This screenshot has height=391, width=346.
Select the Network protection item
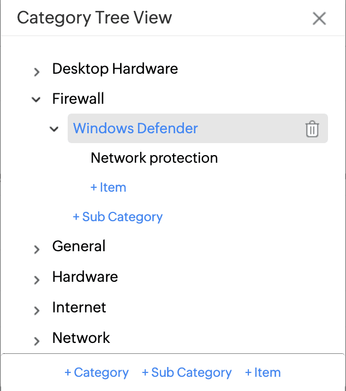pyautogui.click(x=154, y=158)
